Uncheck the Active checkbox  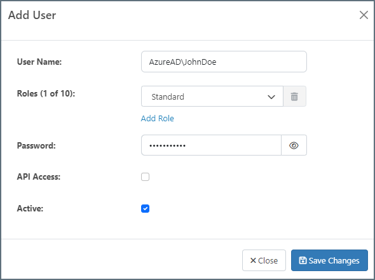tap(145, 208)
